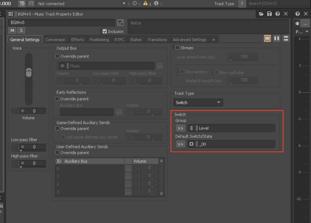Enable the Stream checkbox
Viewport: 311px width, 223px height.
click(x=177, y=48)
